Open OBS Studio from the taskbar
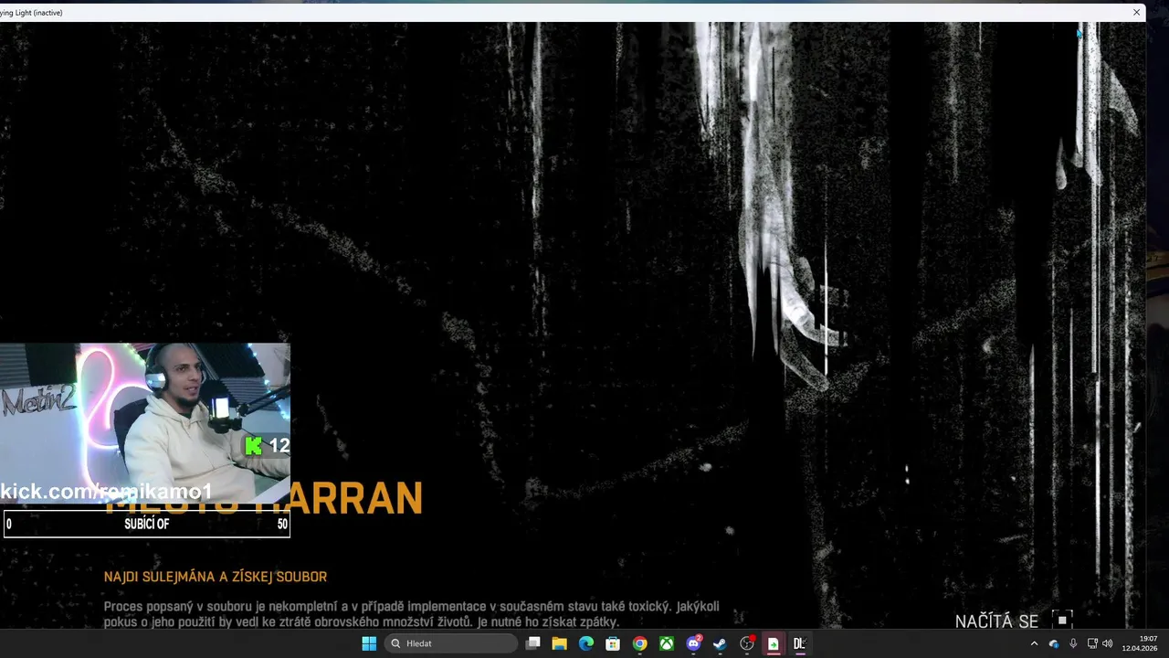This screenshot has width=1169, height=658. (x=746, y=643)
